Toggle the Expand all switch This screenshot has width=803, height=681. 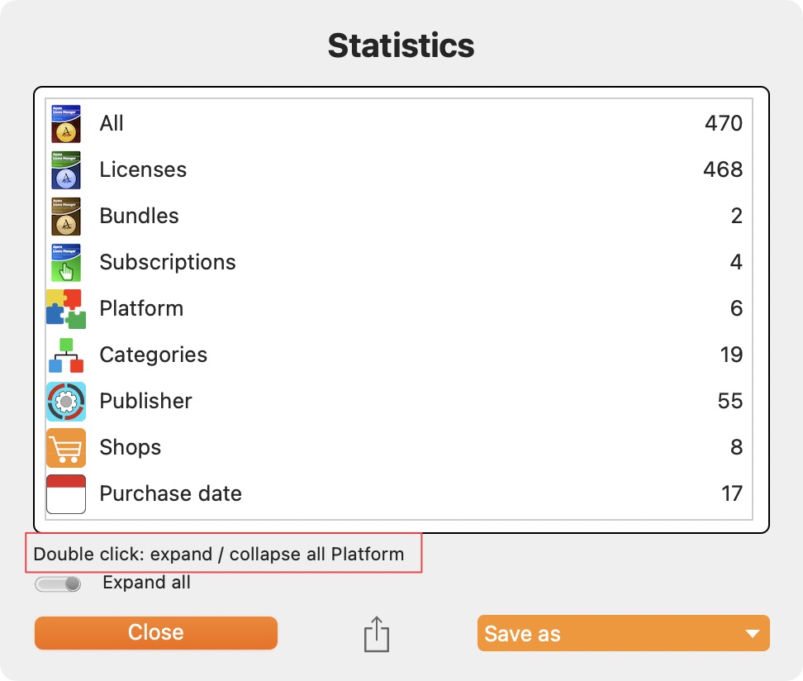click(58, 583)
